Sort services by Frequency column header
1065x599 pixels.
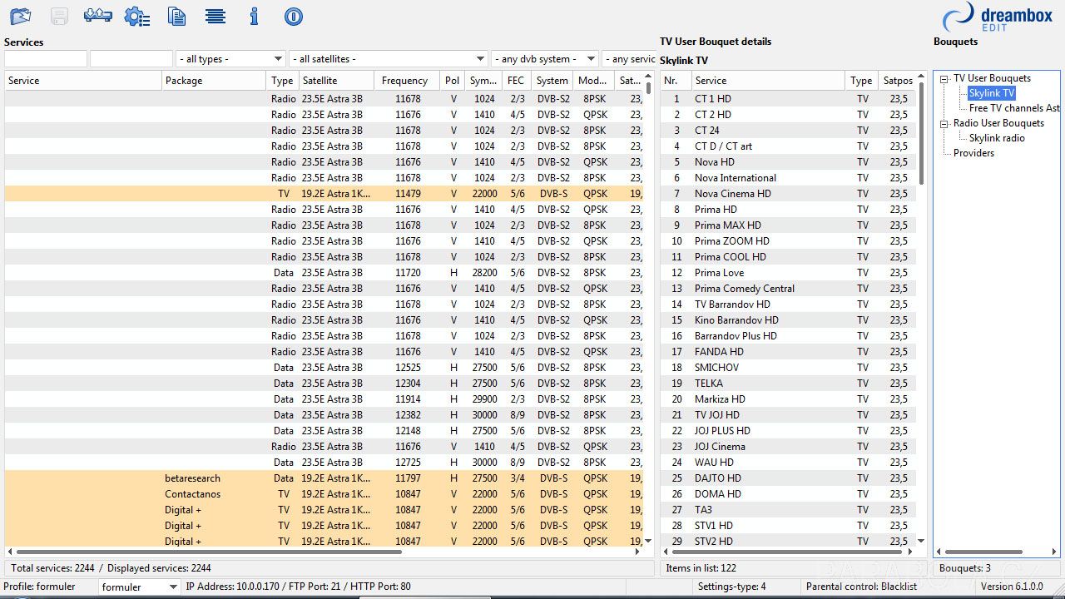click(408, 81)
